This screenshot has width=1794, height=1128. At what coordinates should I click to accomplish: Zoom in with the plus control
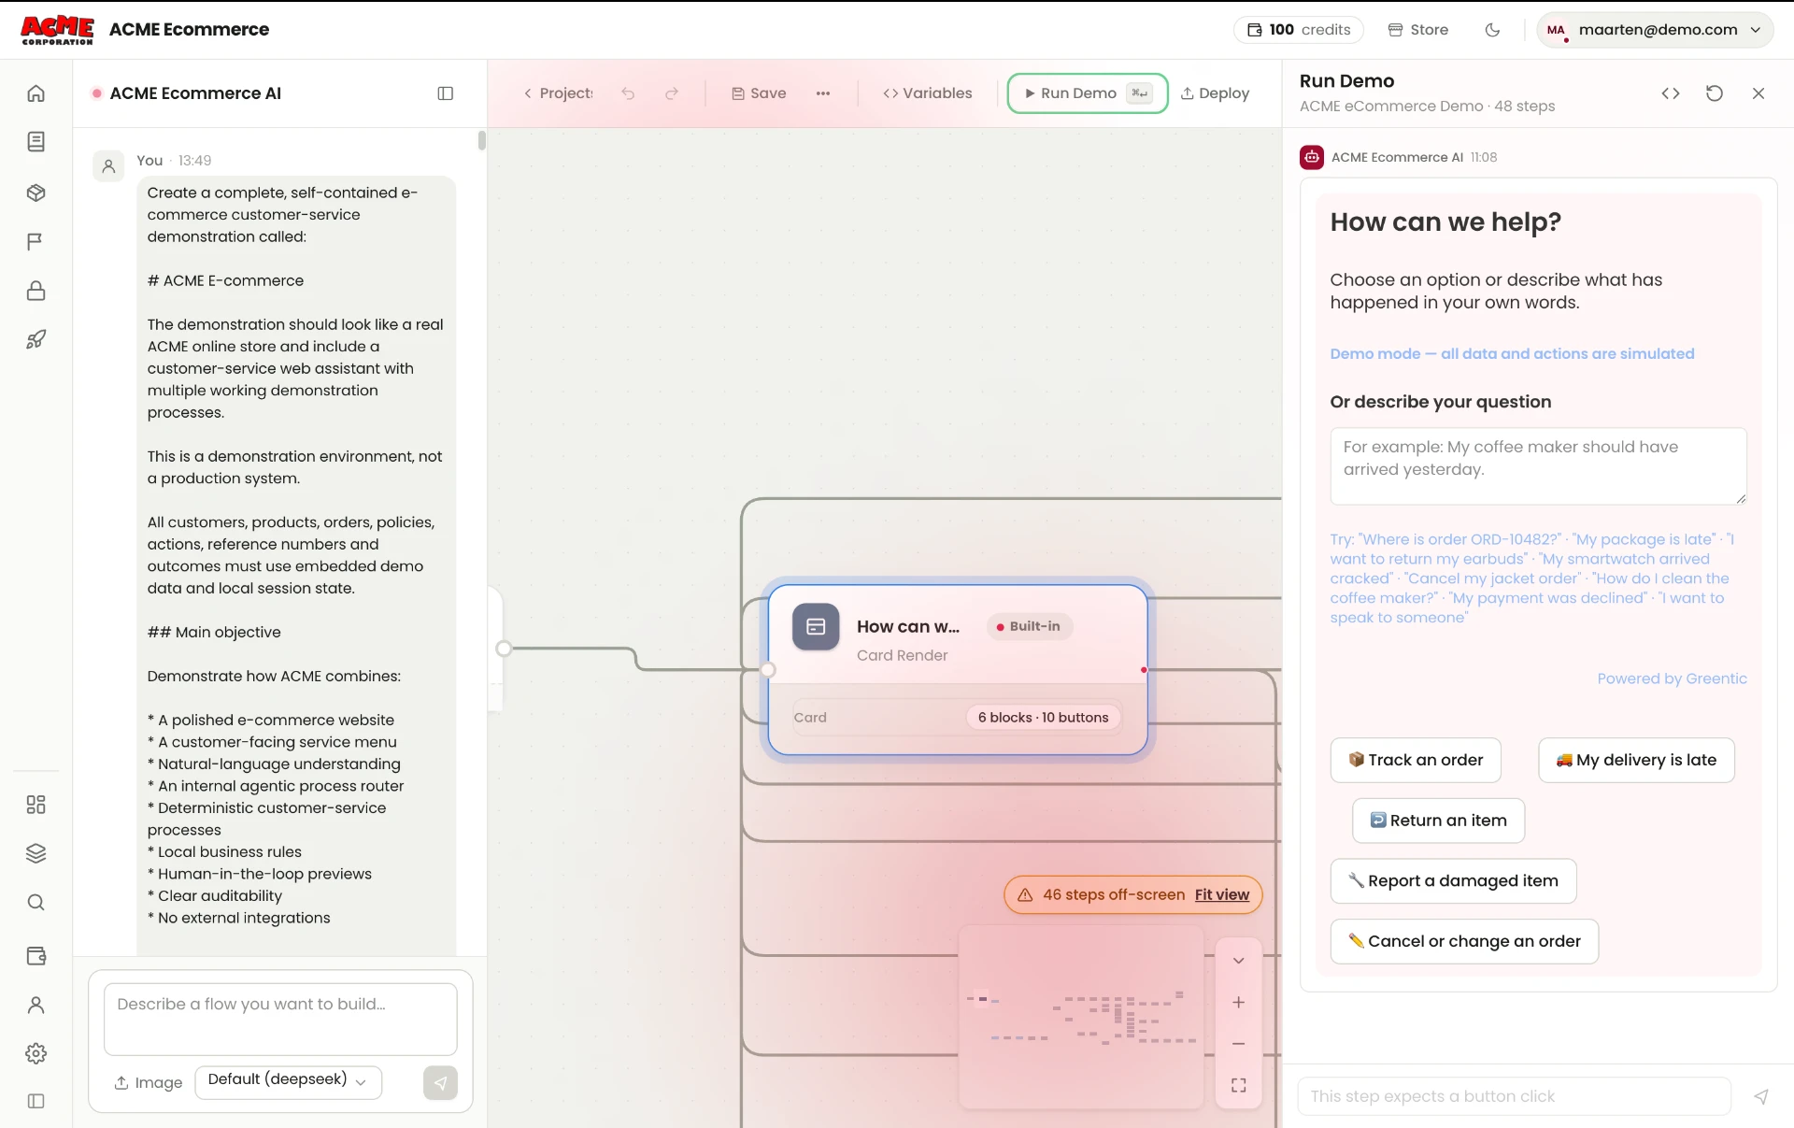coord(1238,1002)
